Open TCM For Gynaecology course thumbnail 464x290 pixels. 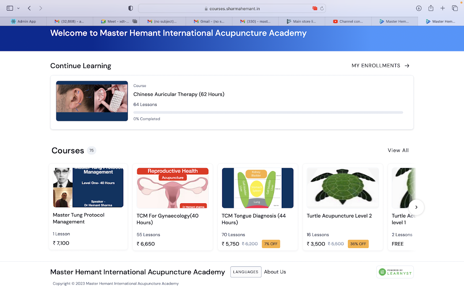coord(173,188)
